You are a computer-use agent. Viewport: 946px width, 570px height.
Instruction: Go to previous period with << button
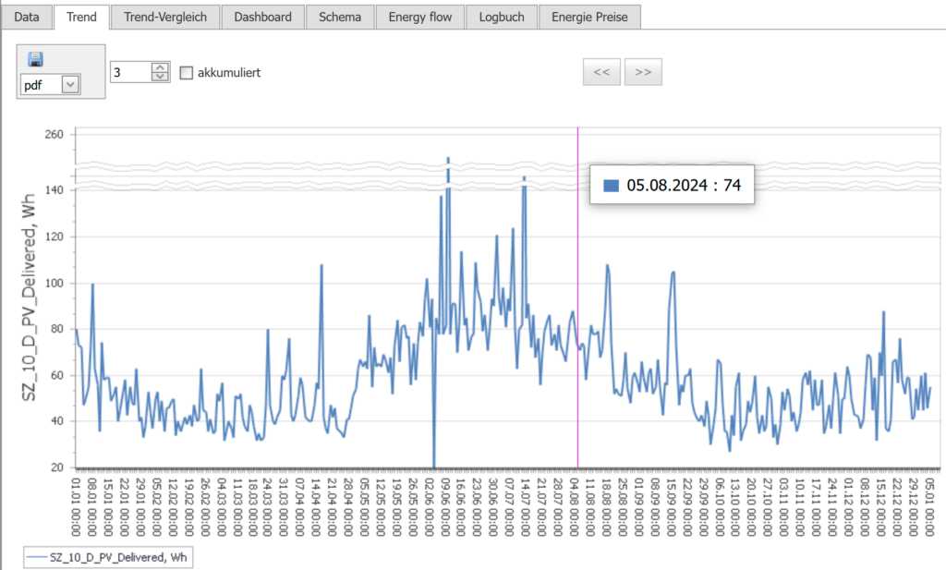(x=600, y=72)
